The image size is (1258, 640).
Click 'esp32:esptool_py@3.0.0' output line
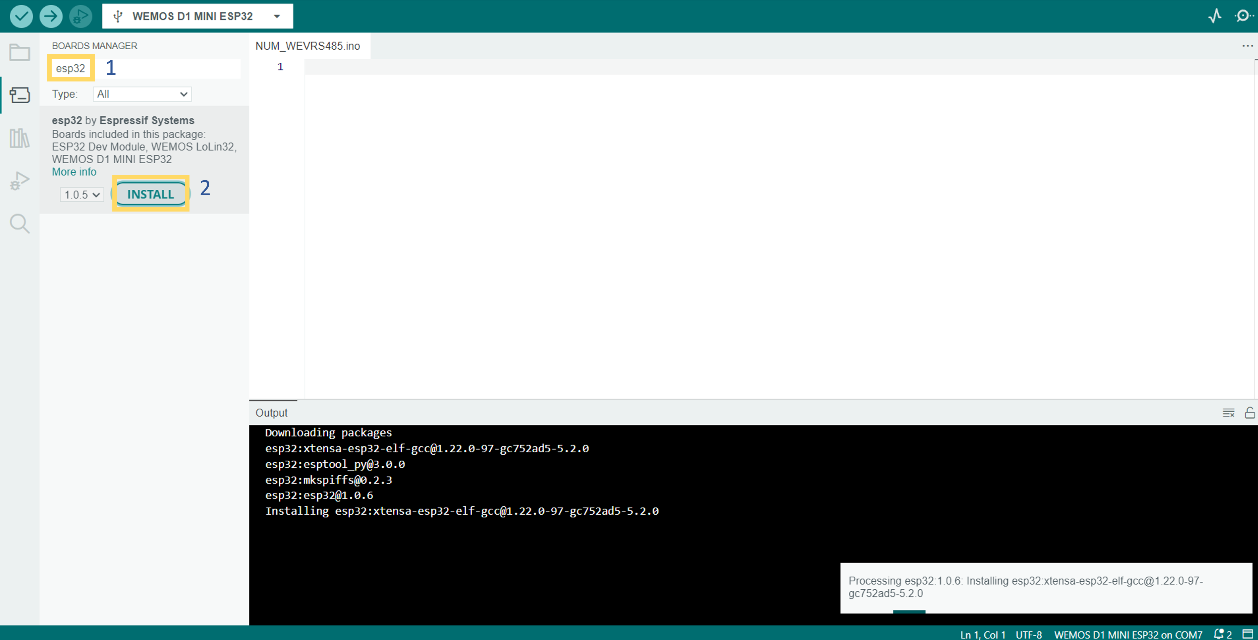pyautogui.click(x=335, y=464)
